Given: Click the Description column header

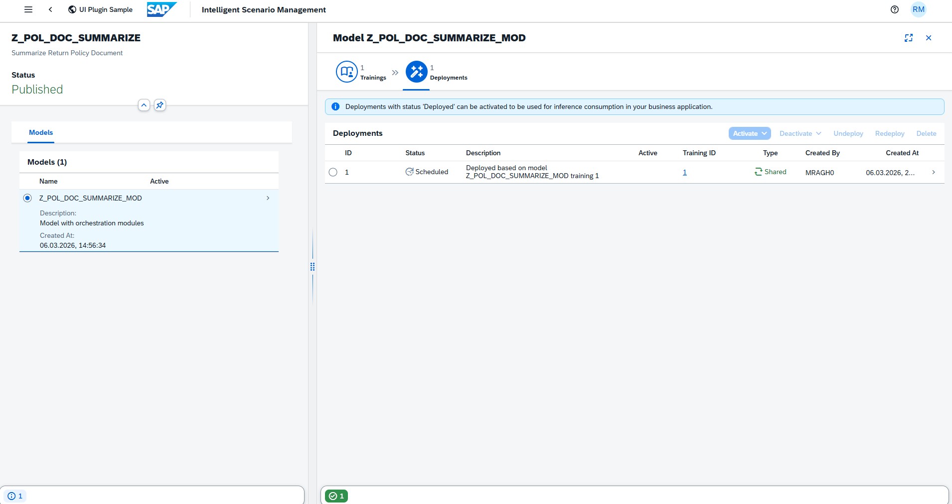Looking at the screenshot, I should tap(483, 153).
